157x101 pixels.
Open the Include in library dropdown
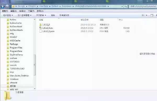(25, 15)
